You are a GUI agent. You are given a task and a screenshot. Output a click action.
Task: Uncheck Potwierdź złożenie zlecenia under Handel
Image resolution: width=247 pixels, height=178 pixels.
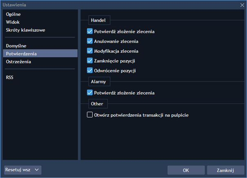coord(90,31)
